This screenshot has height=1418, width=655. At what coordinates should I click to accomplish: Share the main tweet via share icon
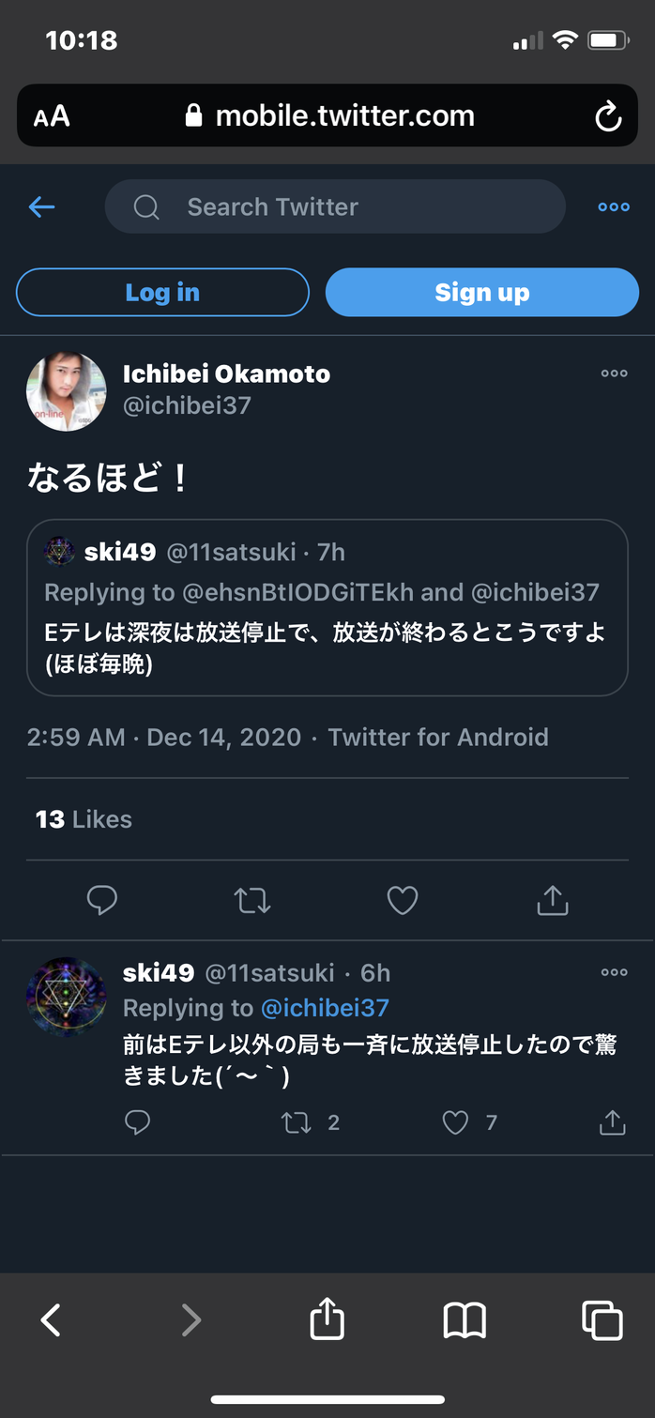[x=553, y=900]
